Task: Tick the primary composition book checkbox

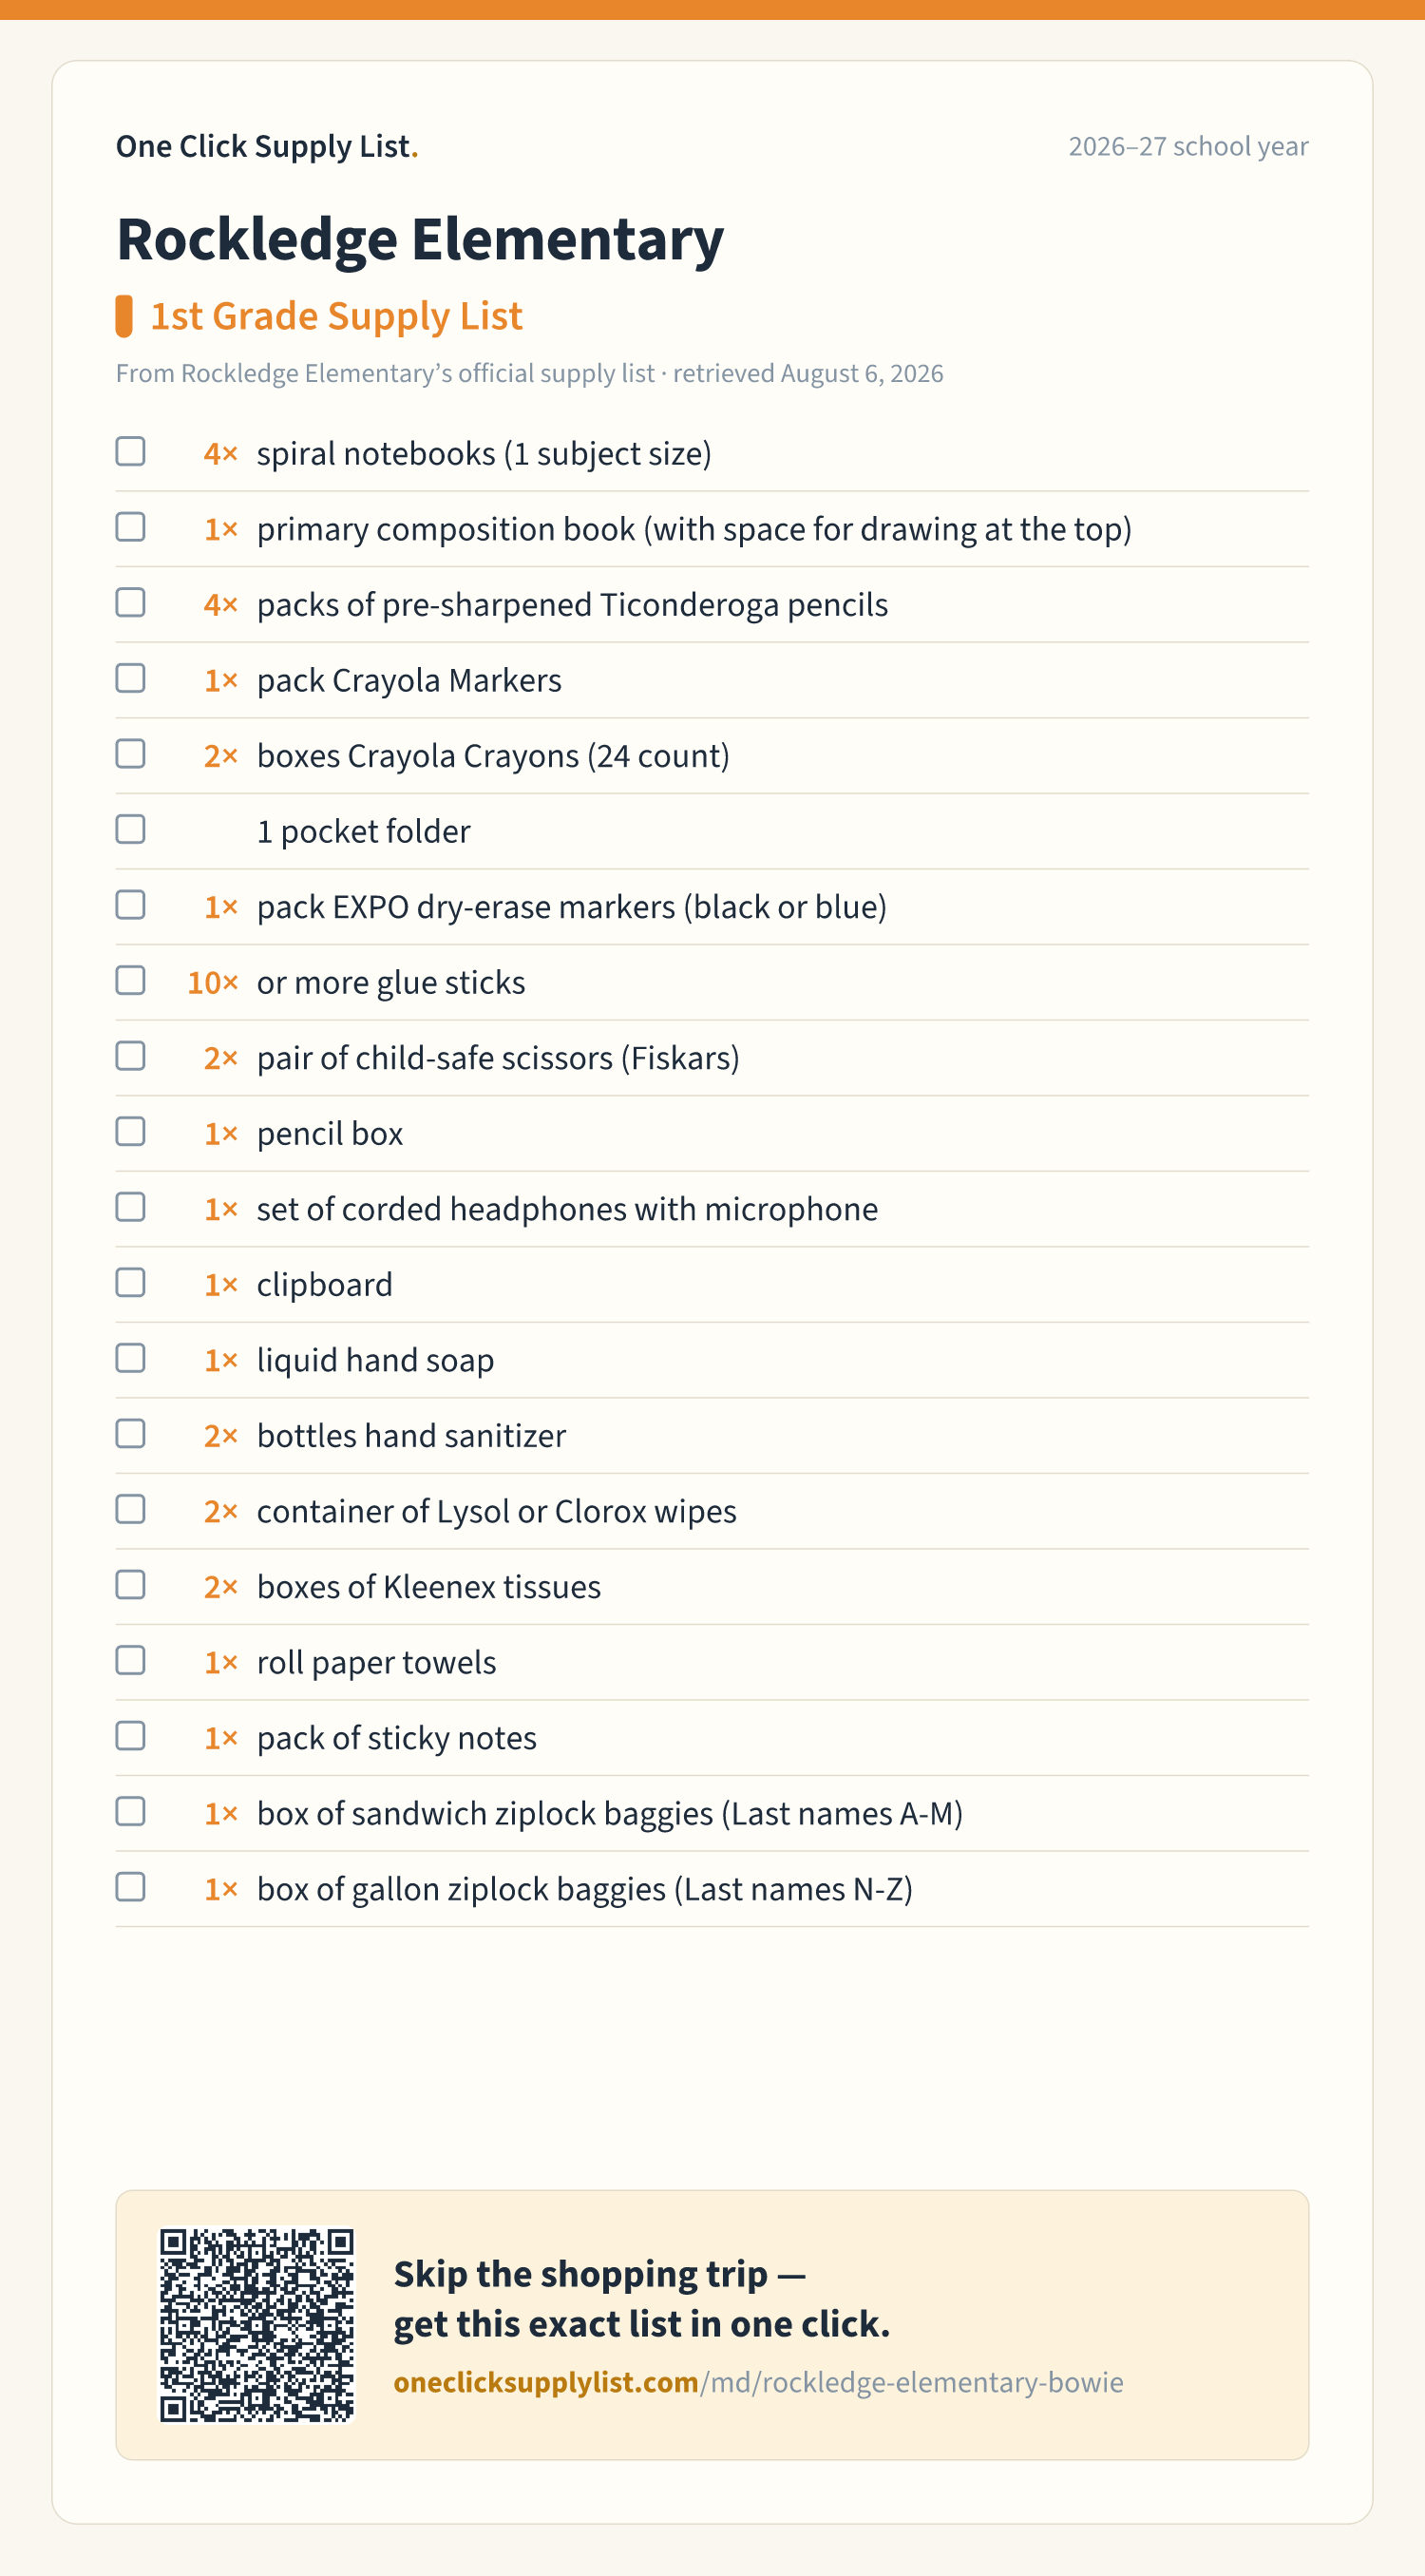Action: (x=130, y=527)
